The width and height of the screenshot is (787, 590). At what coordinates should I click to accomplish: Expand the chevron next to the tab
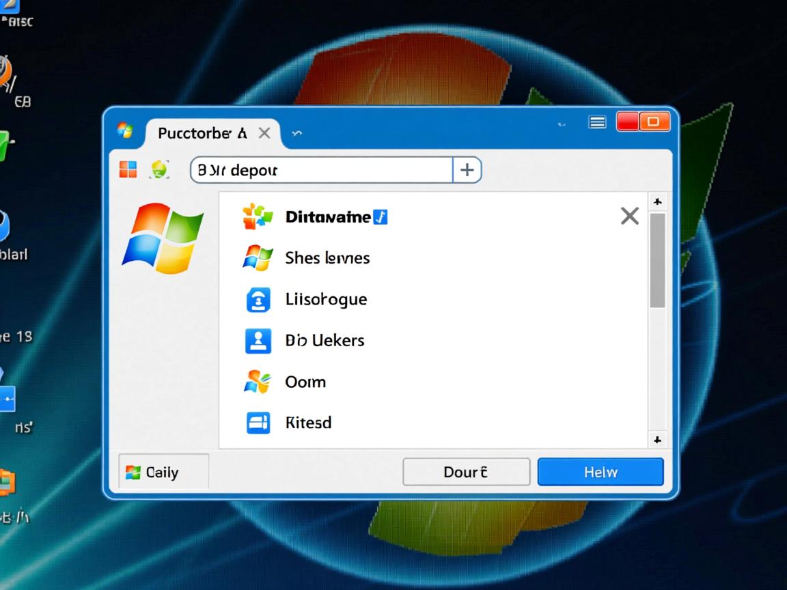(296, 134)
